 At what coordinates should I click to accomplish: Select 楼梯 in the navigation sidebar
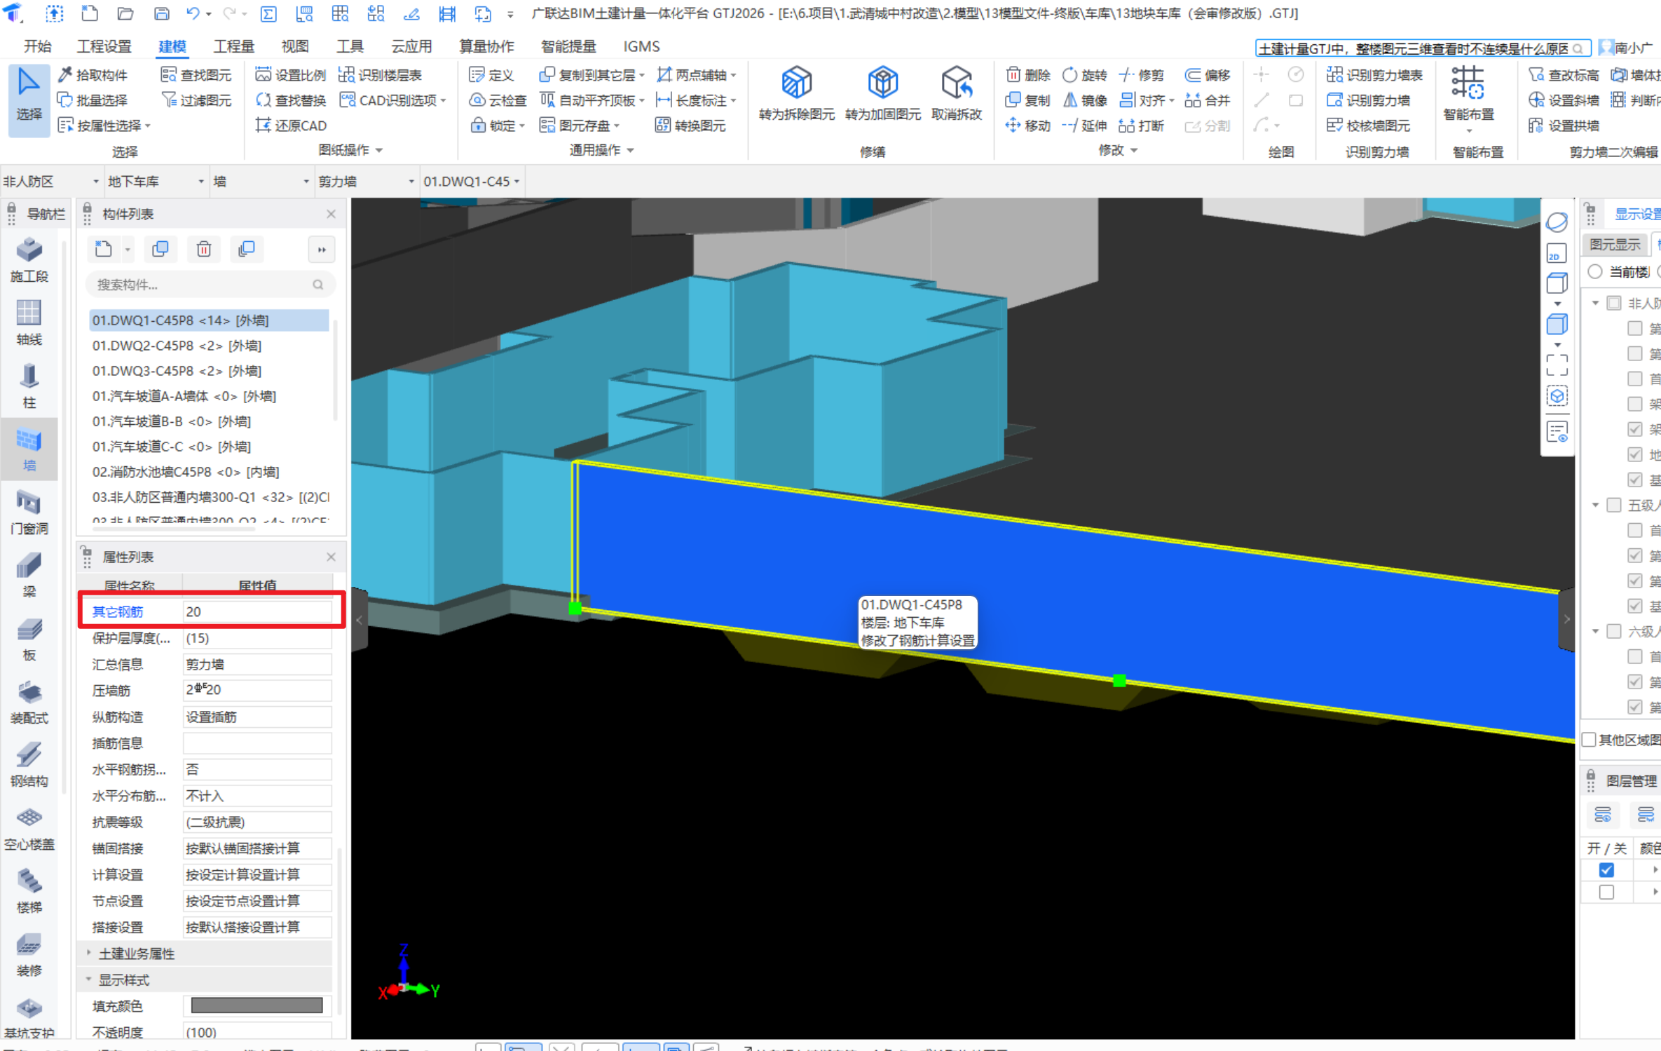coord(29,890)
